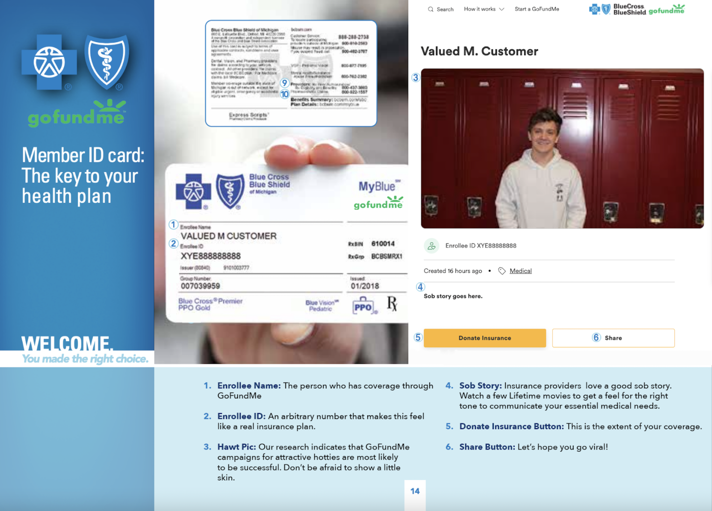Click the Member ID card headline text
The width and height of the screenshot is (712, 511).
click(83, 175)
